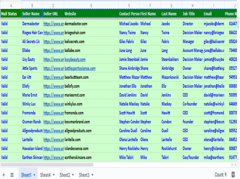Select the Email header cell

tap(214, 14)
